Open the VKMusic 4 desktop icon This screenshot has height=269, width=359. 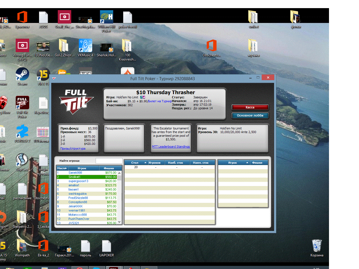[86, 48]
